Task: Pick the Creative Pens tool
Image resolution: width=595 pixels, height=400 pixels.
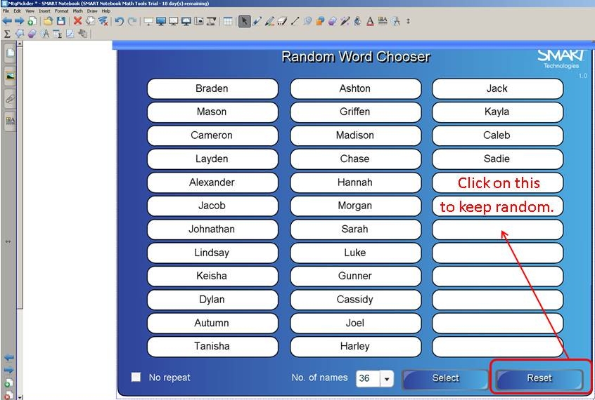Action: 269,21
